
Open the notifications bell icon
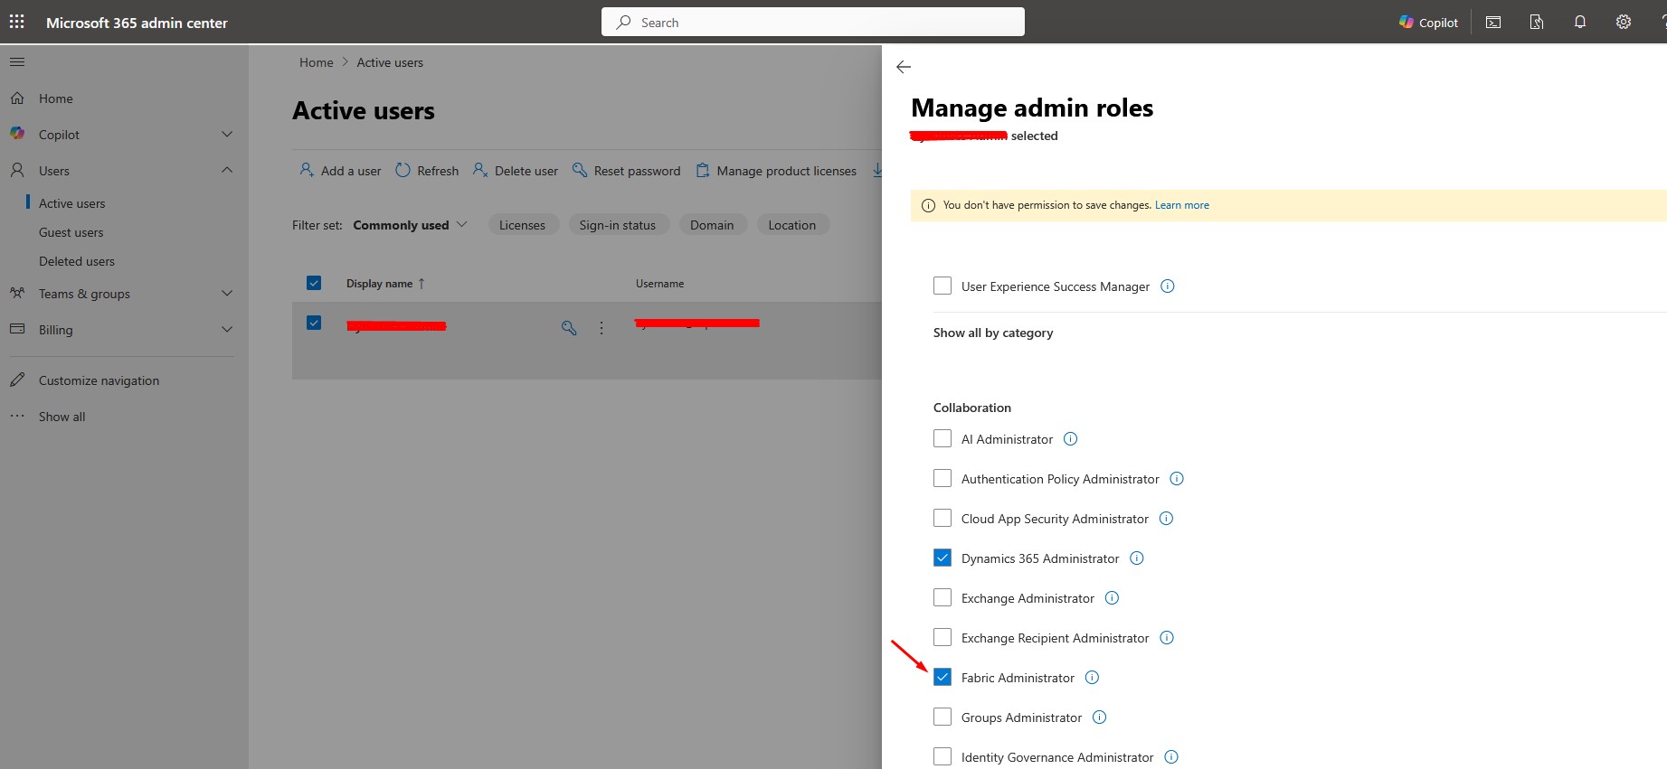tap(1579, 23)
